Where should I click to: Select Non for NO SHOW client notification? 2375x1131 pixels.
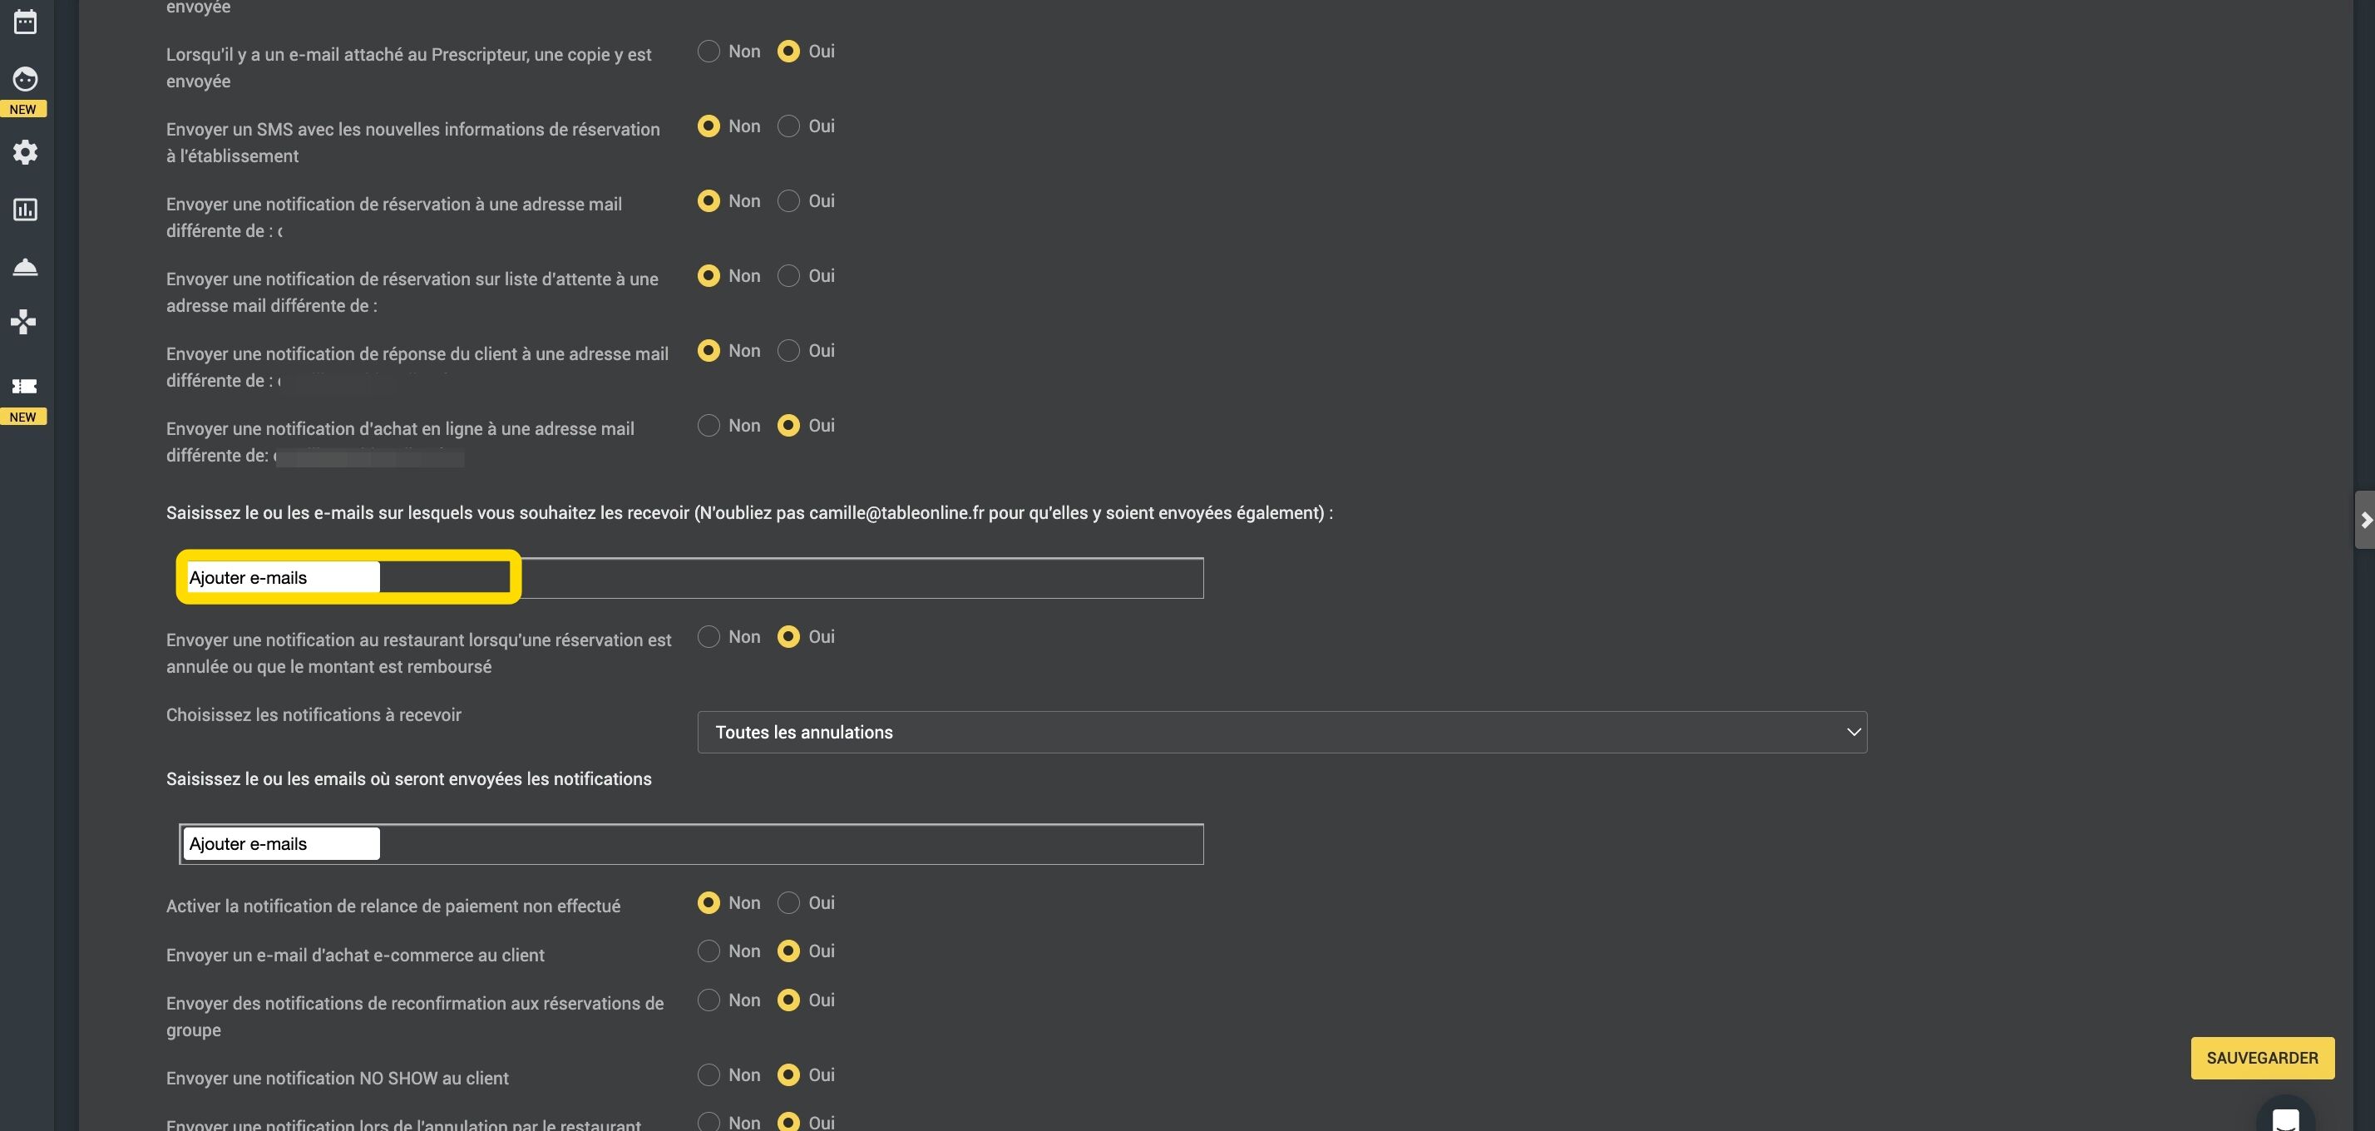[x=708, y=1075]
